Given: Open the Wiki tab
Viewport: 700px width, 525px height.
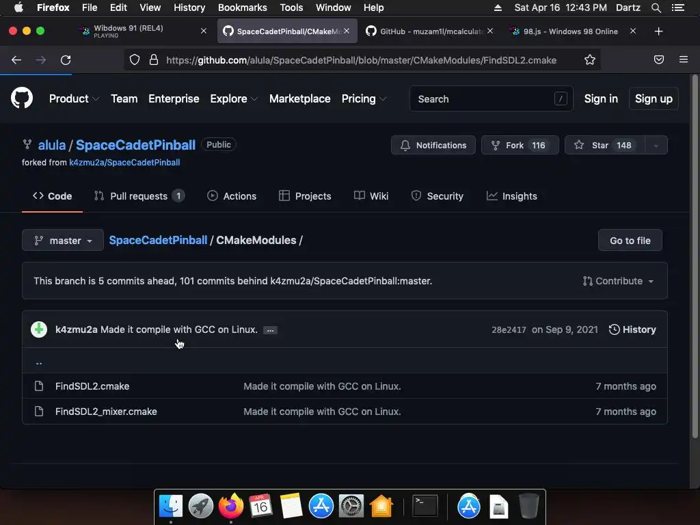Looking at the screenshot, I should click(371, 196).
